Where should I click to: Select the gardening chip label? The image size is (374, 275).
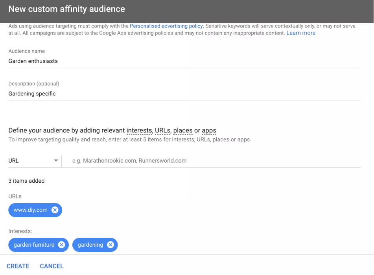coord(90,245)
